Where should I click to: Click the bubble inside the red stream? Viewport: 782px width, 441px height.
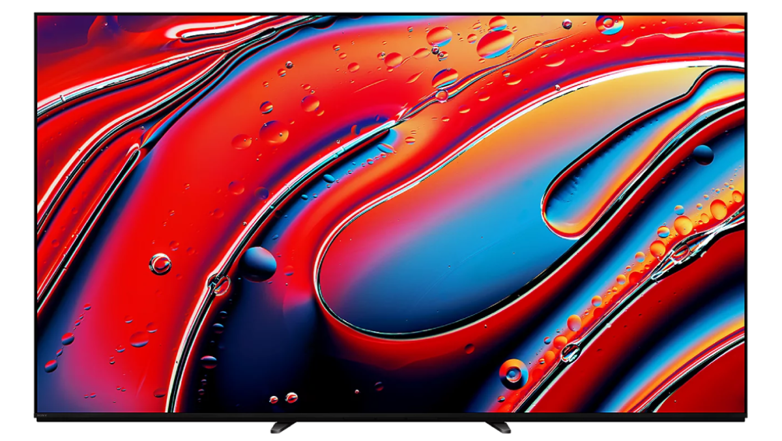(x=160, y=263)
